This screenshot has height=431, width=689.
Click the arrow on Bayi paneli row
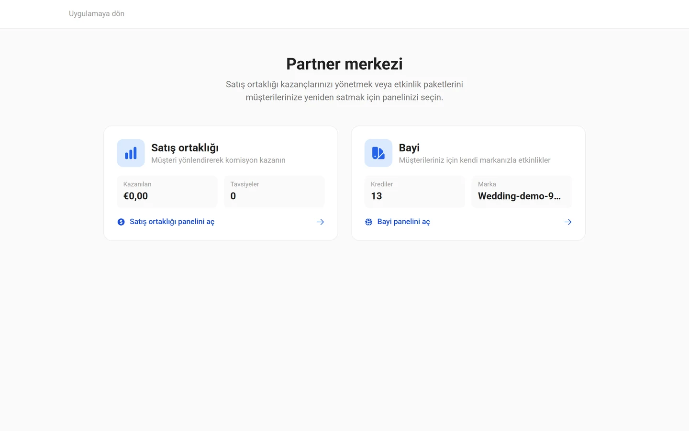pyautogui.click(x=567, y=222)
